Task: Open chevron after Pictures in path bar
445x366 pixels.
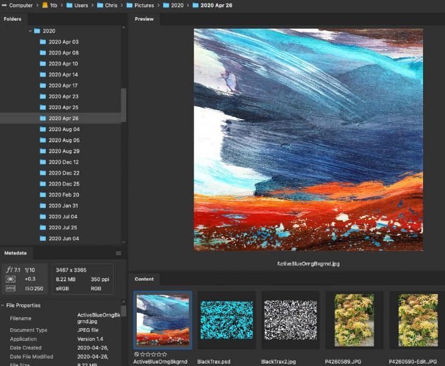Action: pos(158,5)
